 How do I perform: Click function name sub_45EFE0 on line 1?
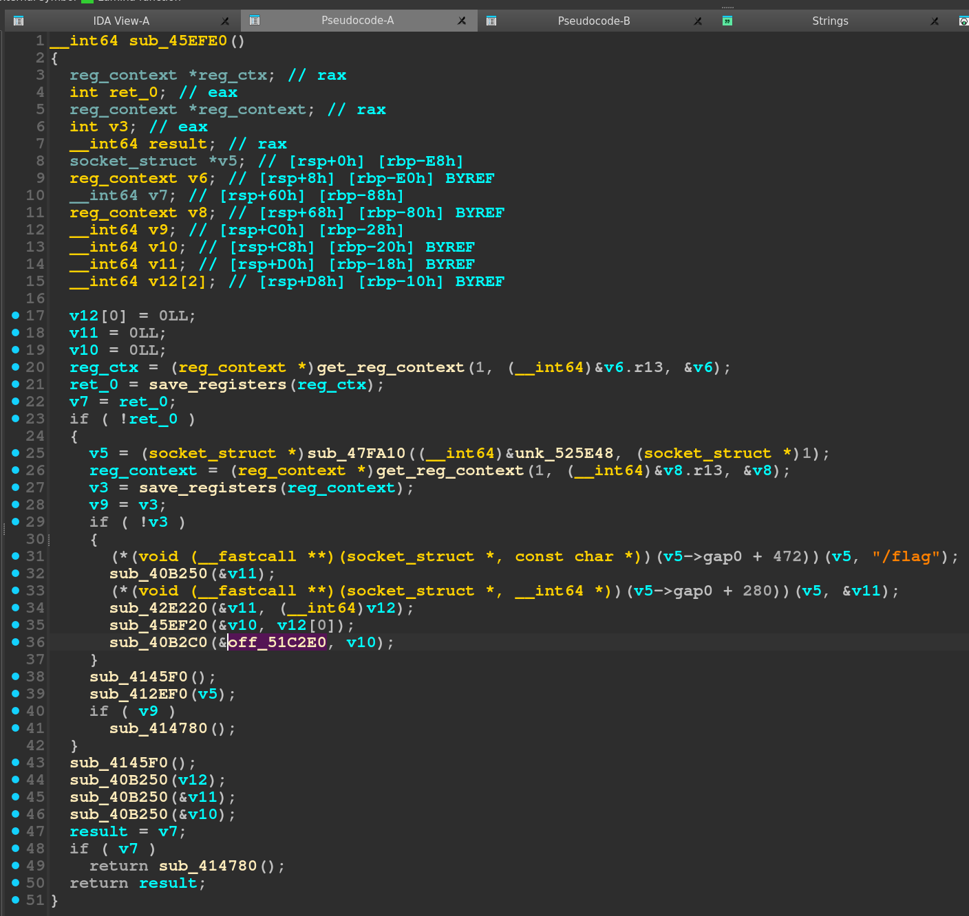pyautogui.click(x=178, y=41)
